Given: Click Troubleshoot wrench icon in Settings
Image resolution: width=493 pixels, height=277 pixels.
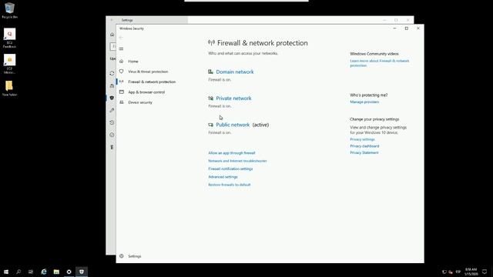Looking at the screenshot, I should [x=112, y=110].
